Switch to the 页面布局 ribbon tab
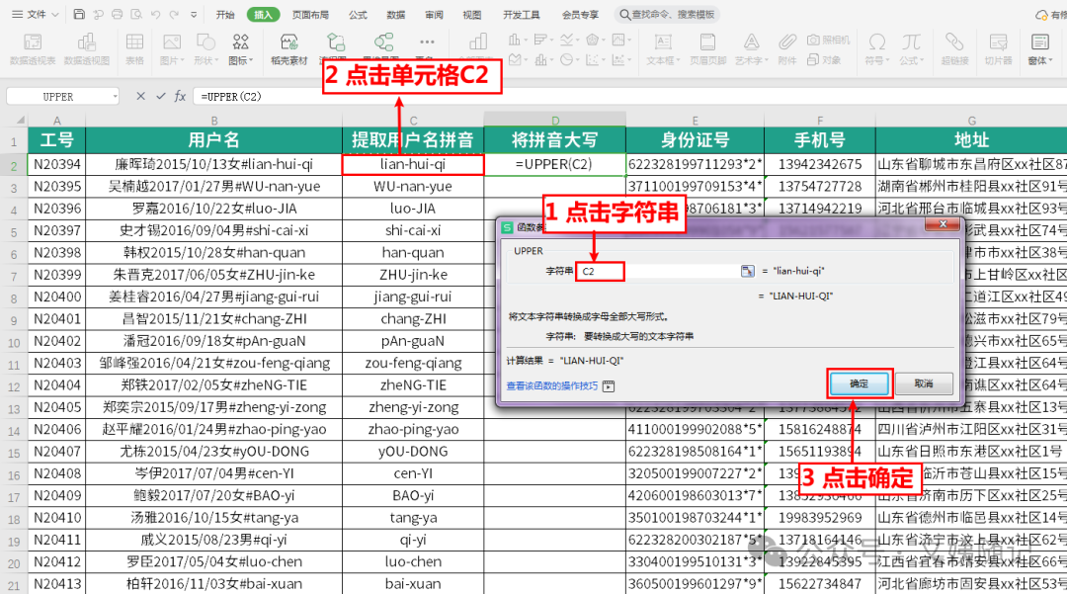 click(310, 14)
